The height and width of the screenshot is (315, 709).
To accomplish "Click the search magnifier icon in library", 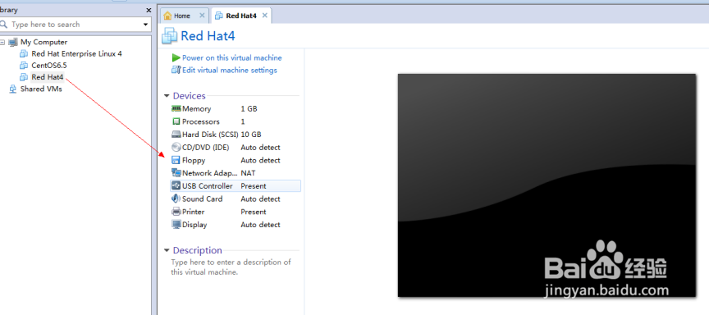I will [4, 25].
